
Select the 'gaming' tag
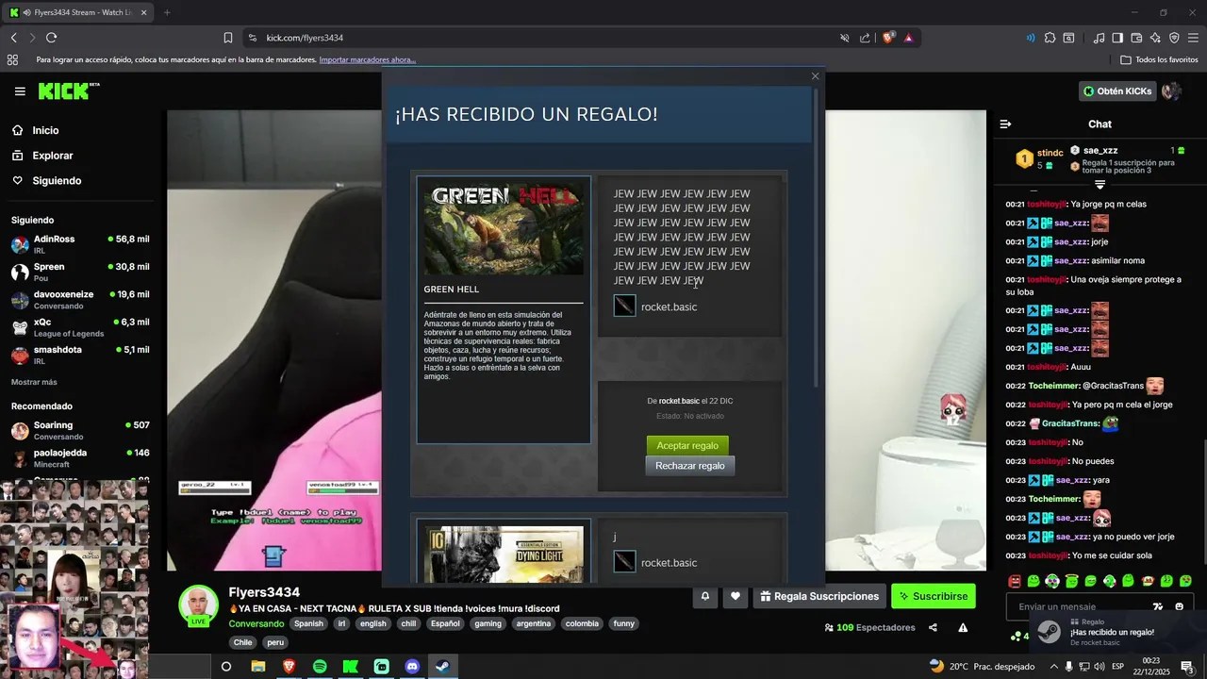488,623
